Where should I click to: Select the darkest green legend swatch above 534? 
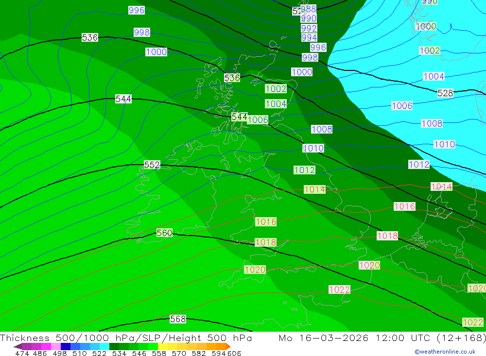point(114,346)
